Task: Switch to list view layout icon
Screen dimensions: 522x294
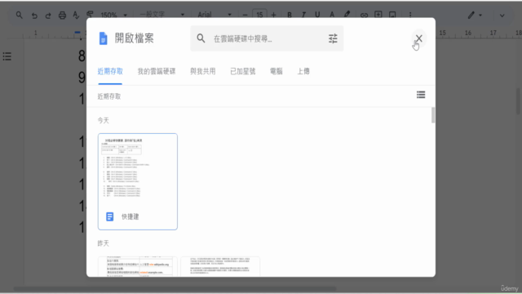Action: tap(421, 95)
